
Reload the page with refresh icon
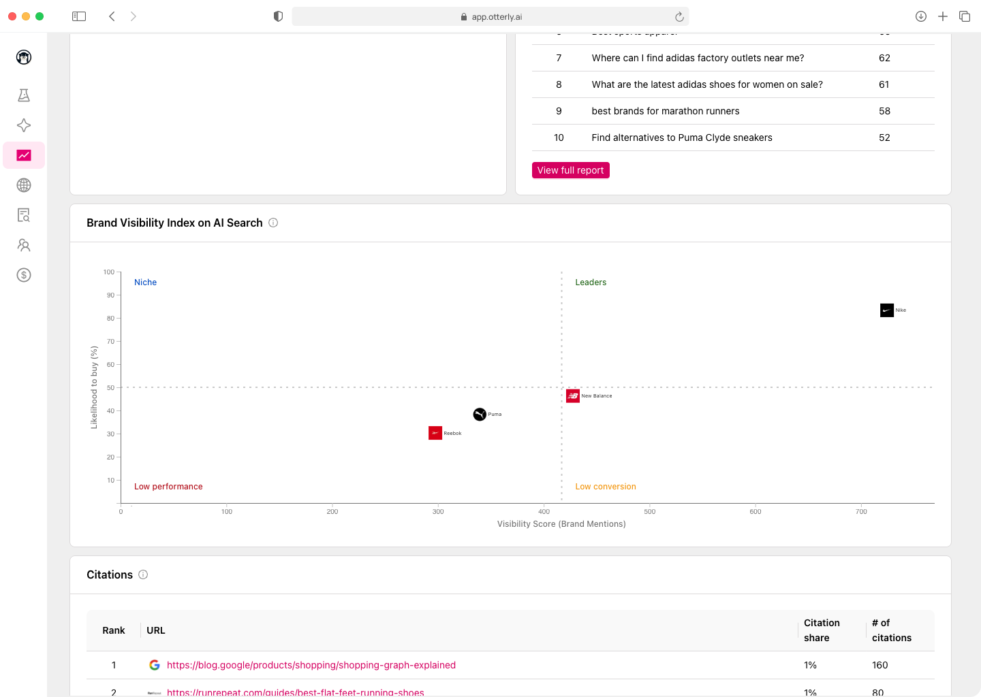[x=679, y=17]
